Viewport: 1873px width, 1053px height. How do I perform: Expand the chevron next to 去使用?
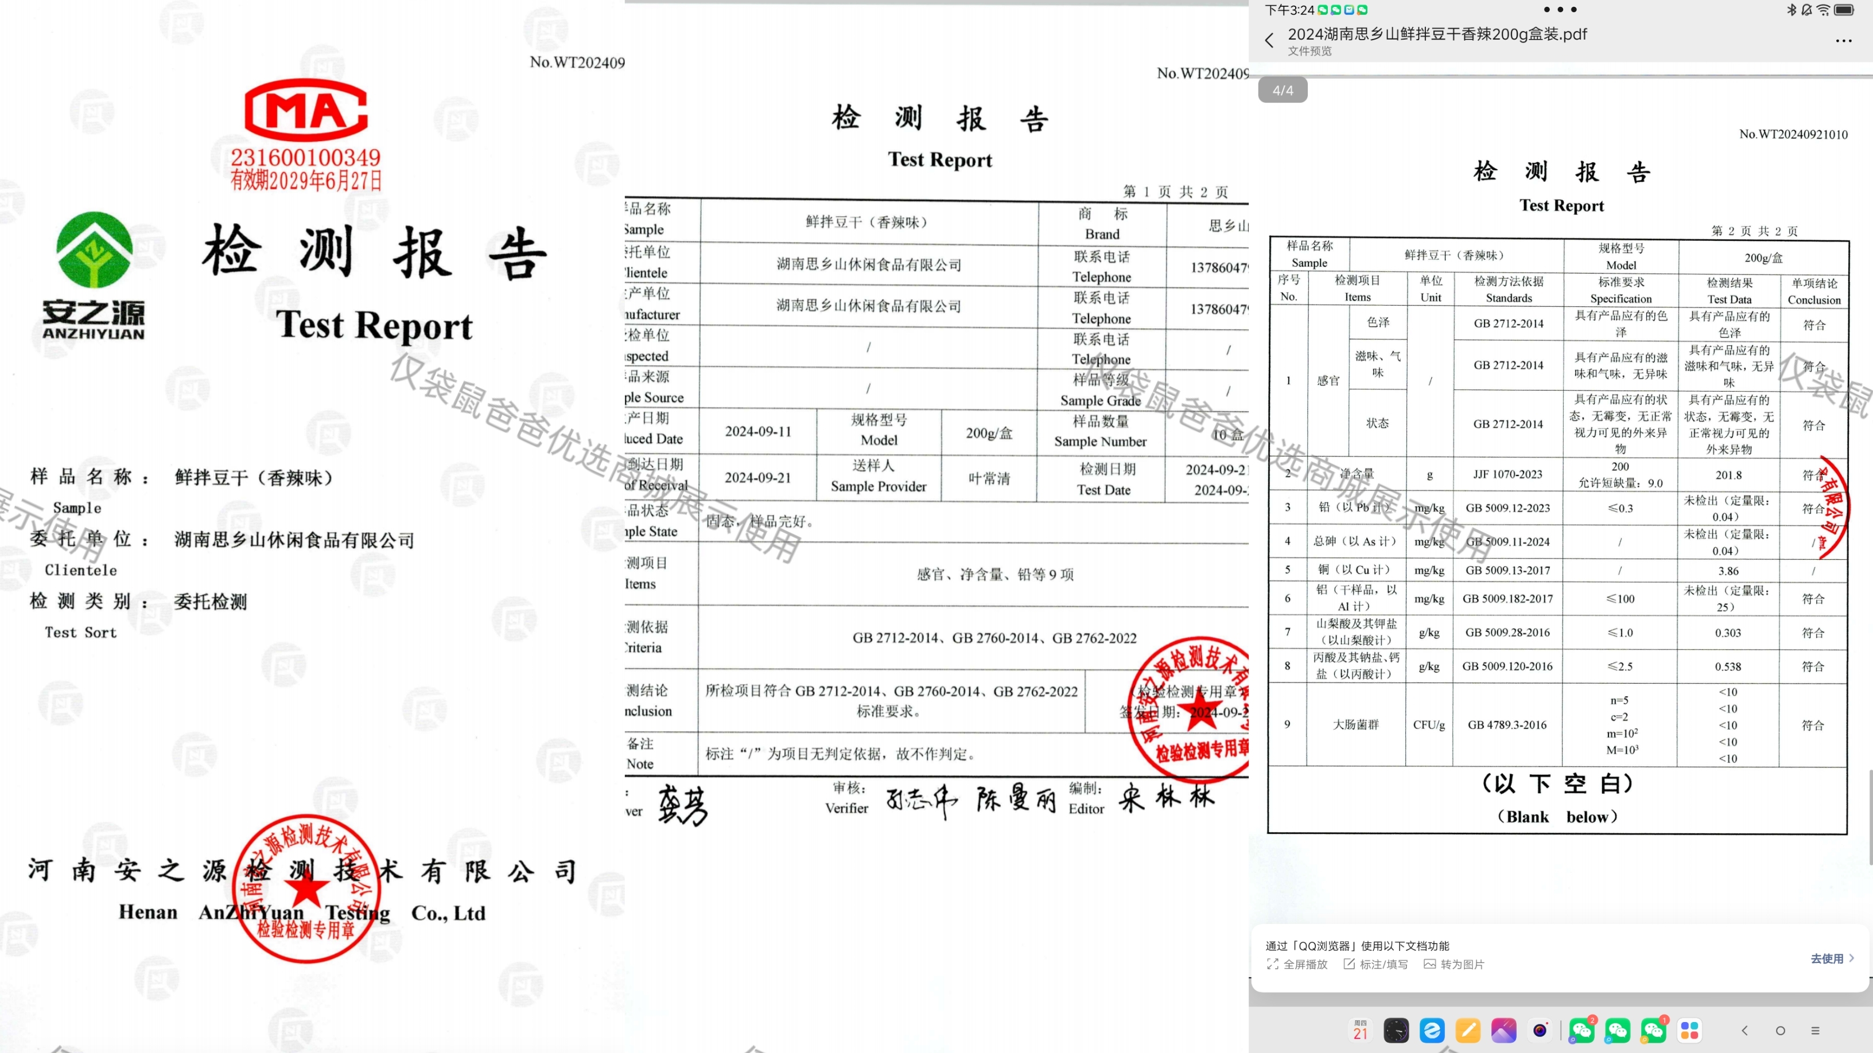point(1852,958)
